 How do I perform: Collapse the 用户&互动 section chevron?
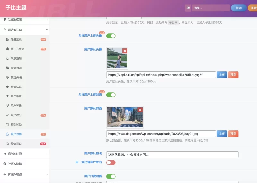(47, 30)
